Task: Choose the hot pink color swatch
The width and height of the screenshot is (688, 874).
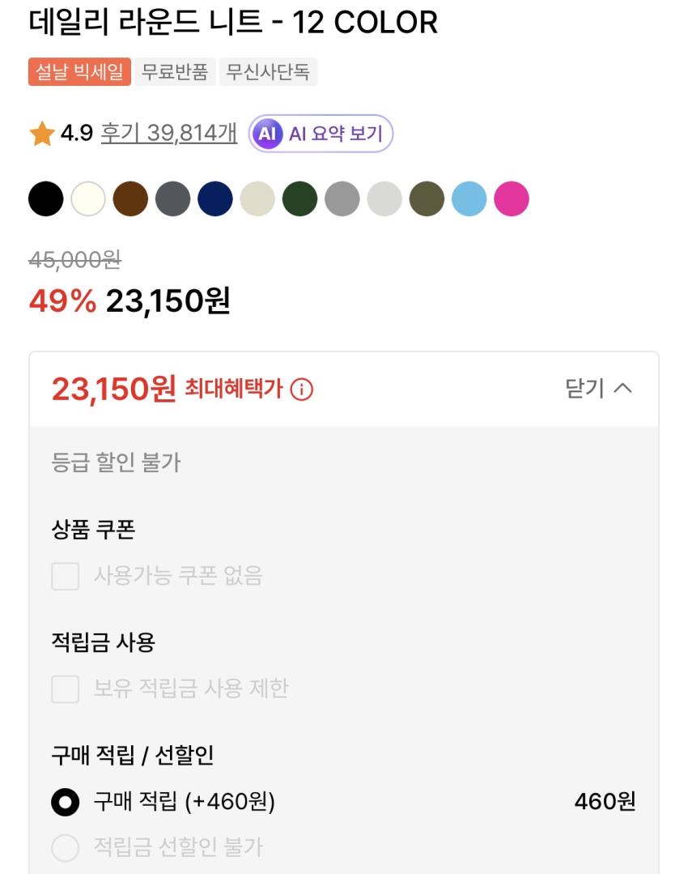Action: click(x=512, y=199)
